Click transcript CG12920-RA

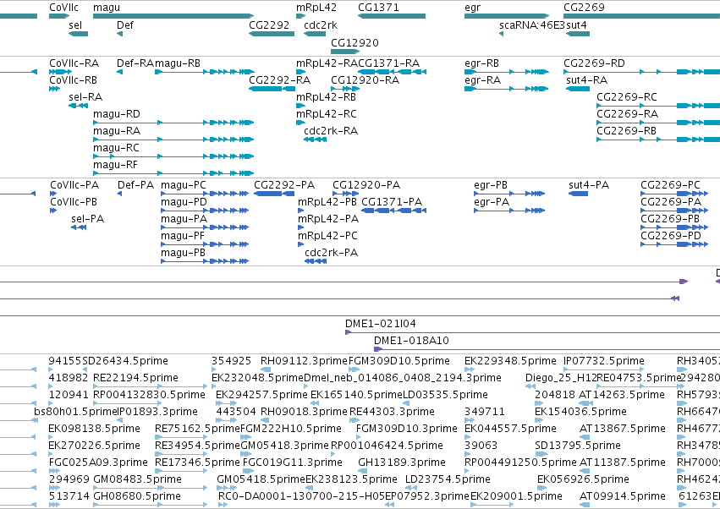click(x=365, y=79)
